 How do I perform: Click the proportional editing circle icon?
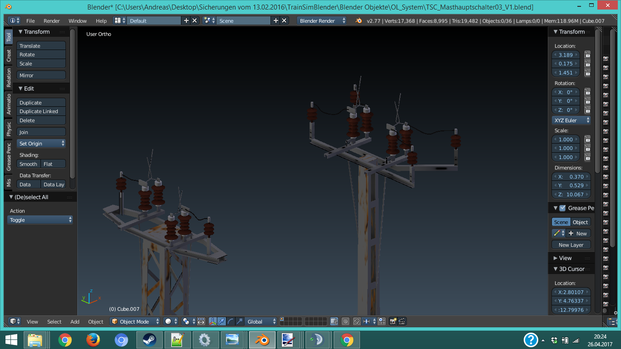click(345, 321)
